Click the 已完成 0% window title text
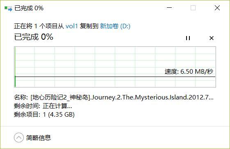This screenshot has height=149, width=230. point(29,8)
